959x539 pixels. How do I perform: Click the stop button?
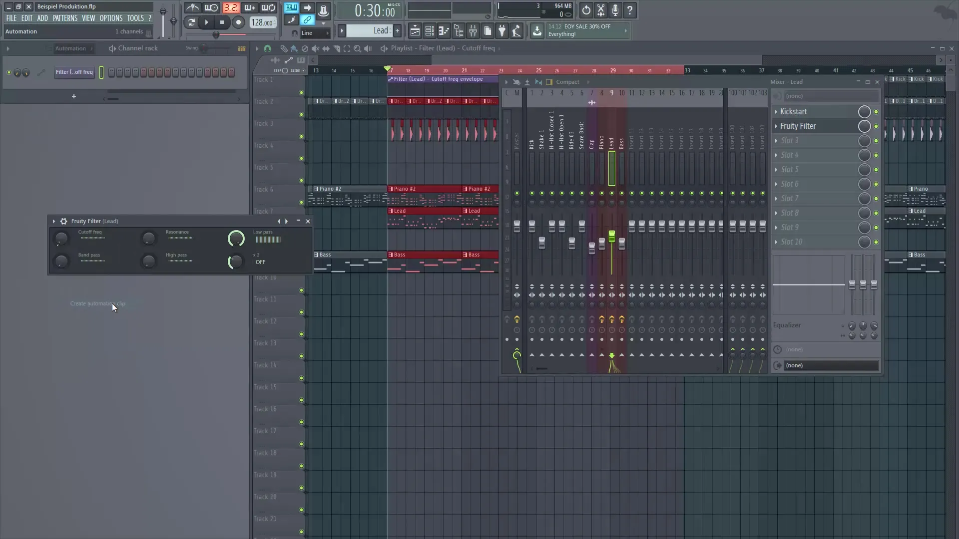tap(222, 22)
